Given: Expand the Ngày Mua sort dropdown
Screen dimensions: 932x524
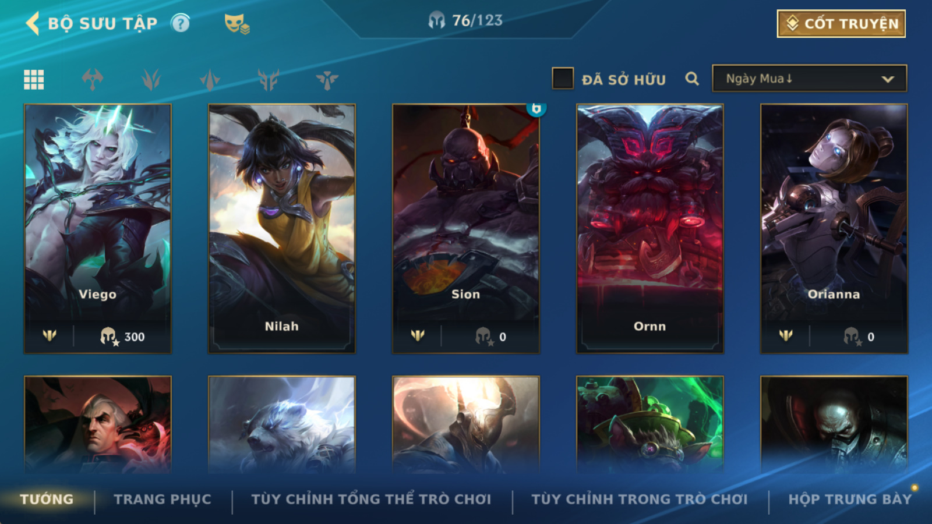Looking at the screenshot, I should 810,79.
